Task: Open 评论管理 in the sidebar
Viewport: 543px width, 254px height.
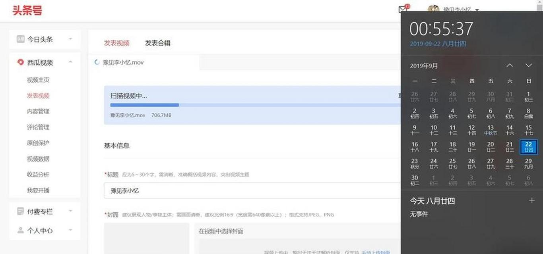Action: point(38,127)
